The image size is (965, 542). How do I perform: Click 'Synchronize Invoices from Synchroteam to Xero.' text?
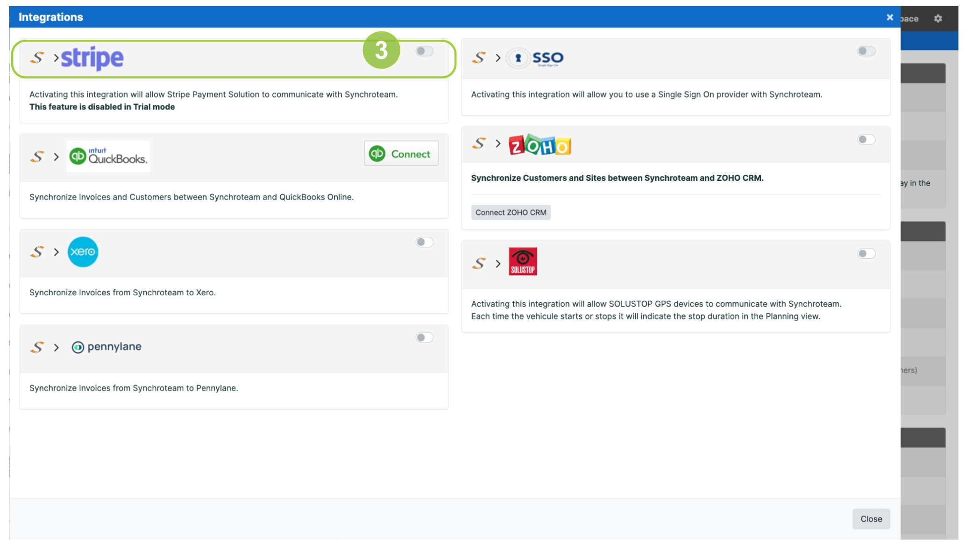(122, 292)
